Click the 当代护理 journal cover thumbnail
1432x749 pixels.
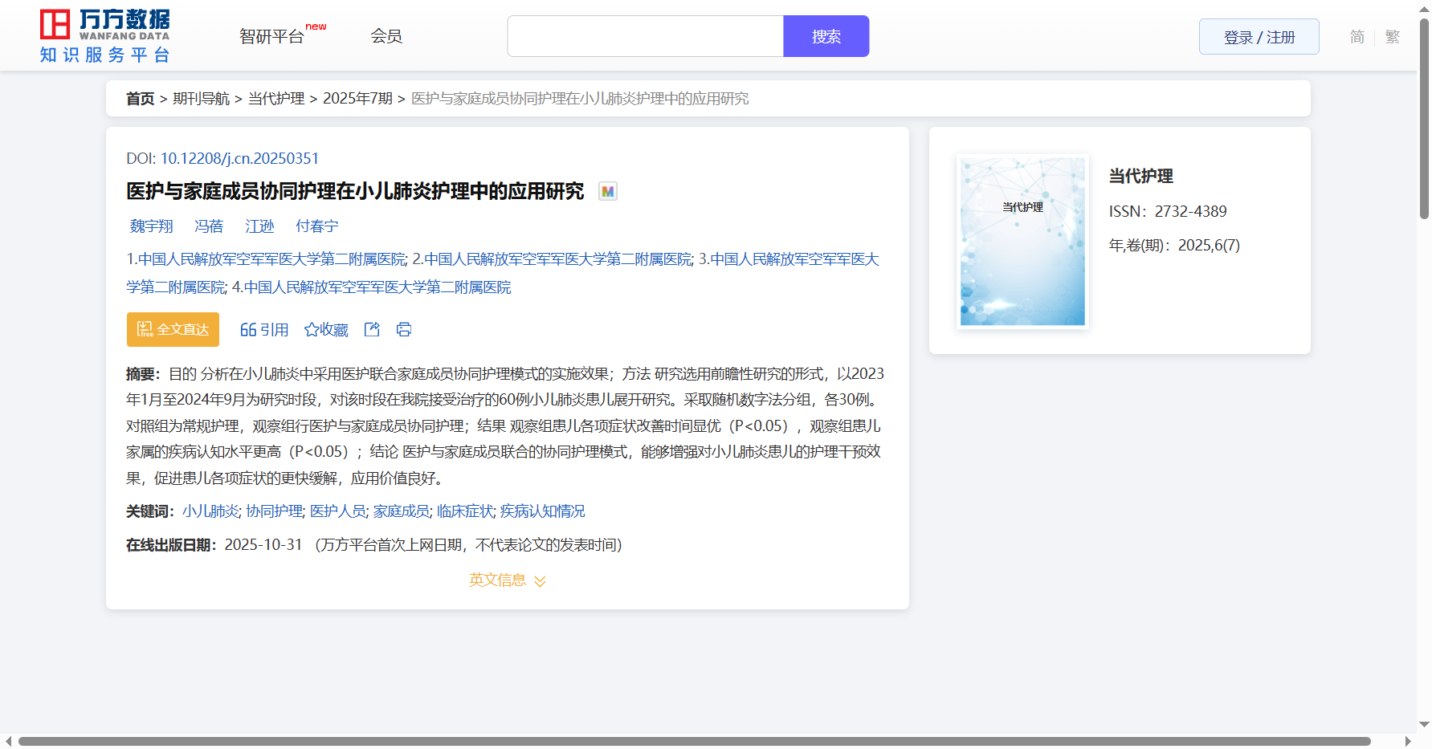1022,242
